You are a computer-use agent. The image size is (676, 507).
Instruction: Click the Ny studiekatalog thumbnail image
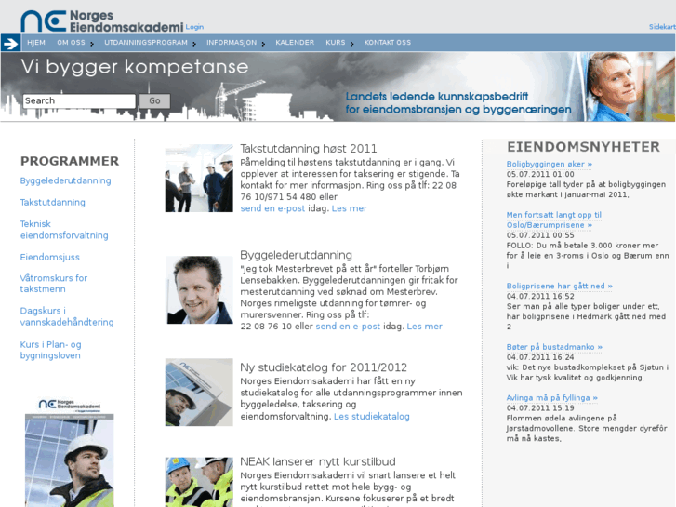point(199,393)
